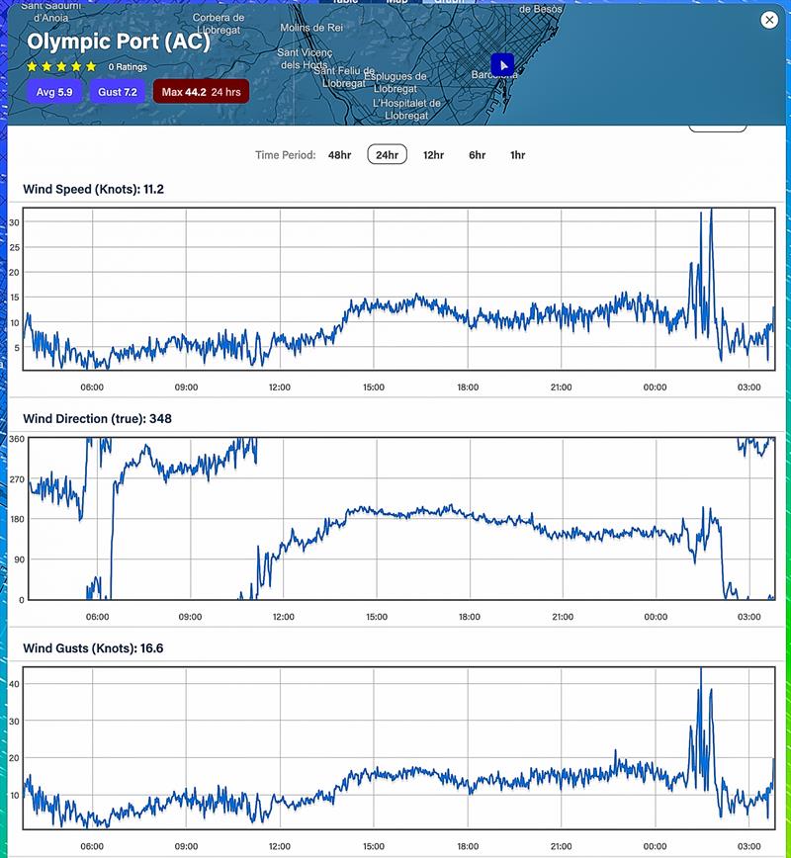Click the 21:00 label under the Wind Direction chart
This screenshot has width=791, height=858.
pos(563,617)
